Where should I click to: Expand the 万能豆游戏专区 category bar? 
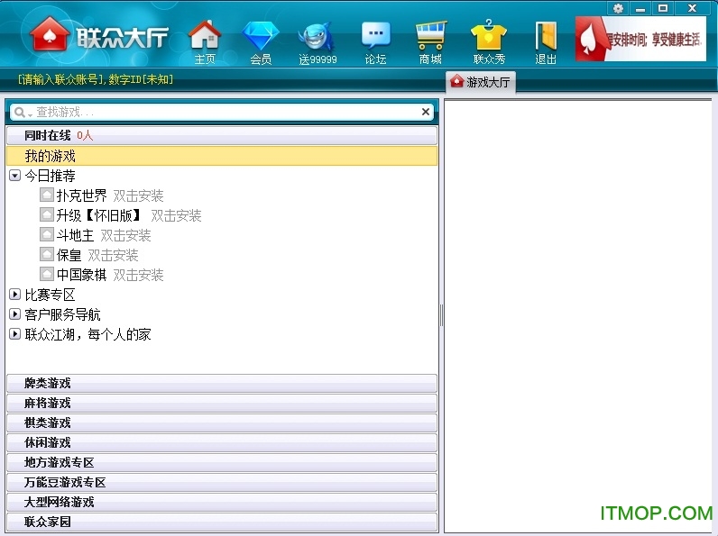[x=222, y=482]
